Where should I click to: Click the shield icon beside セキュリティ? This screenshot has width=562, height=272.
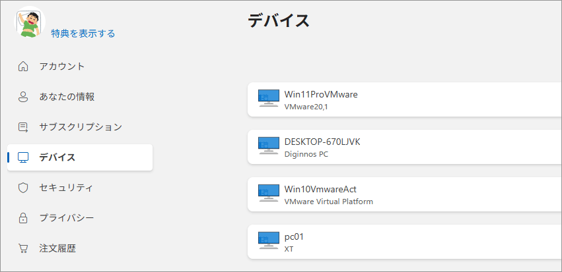23,188
